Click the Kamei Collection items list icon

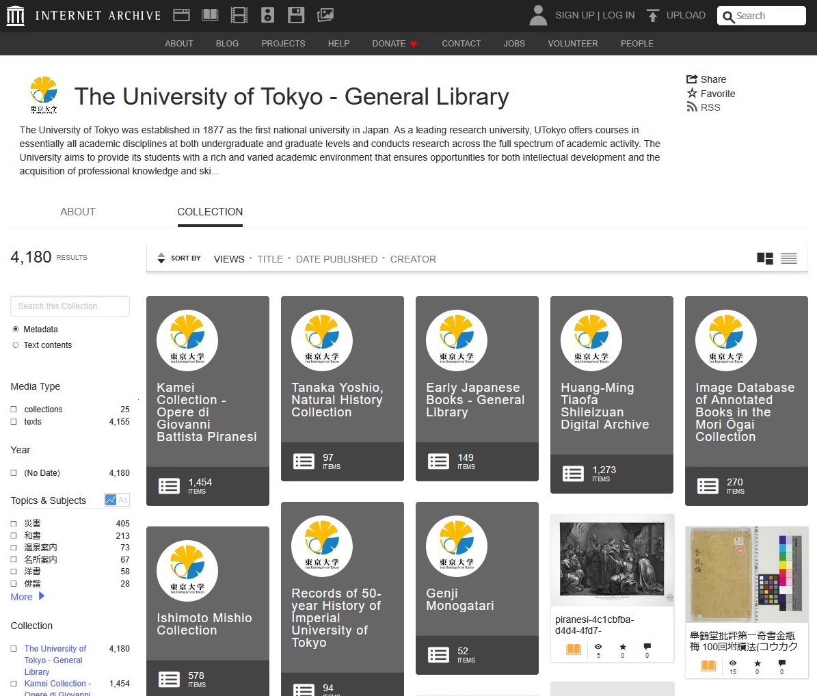169,486
